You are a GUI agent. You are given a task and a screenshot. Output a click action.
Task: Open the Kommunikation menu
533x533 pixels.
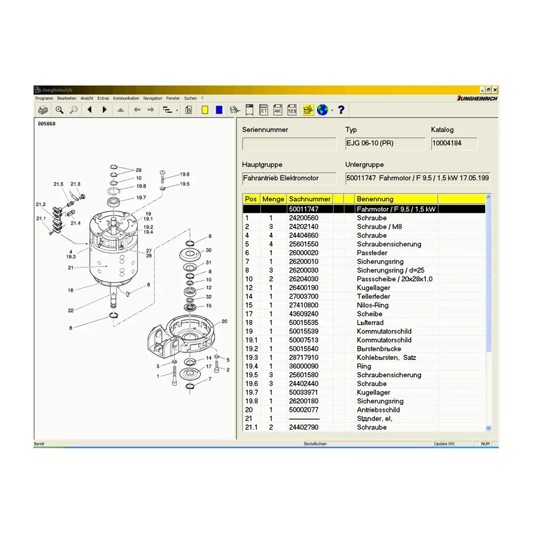(x=126, y=98)
